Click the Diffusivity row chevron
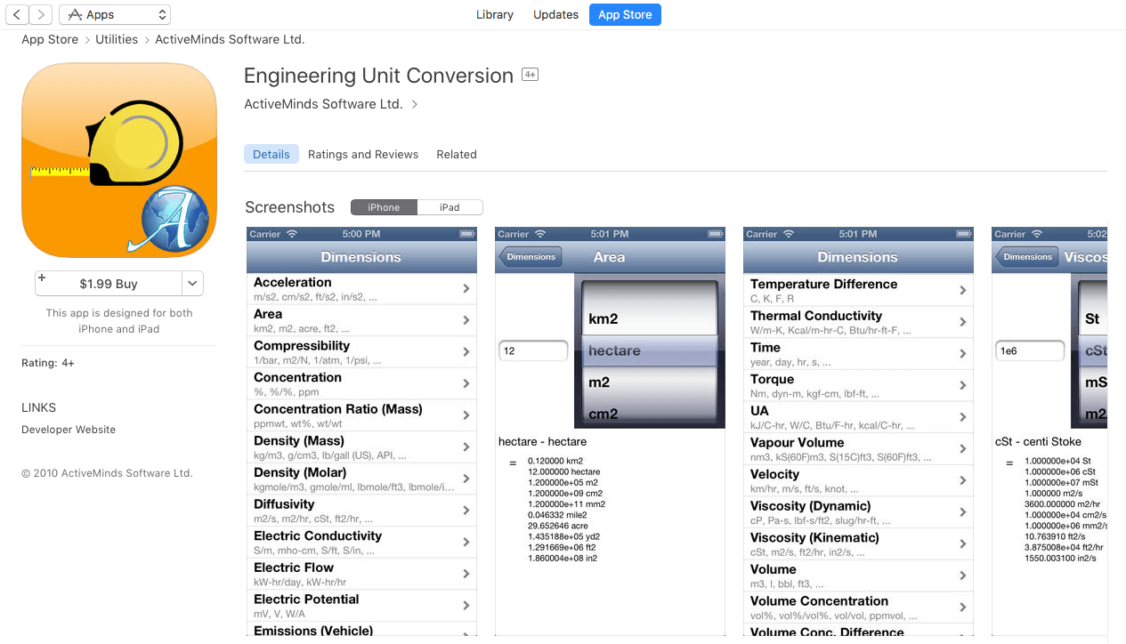The width and height of the screenshot is (1126, 644). [x=466, y=511]
